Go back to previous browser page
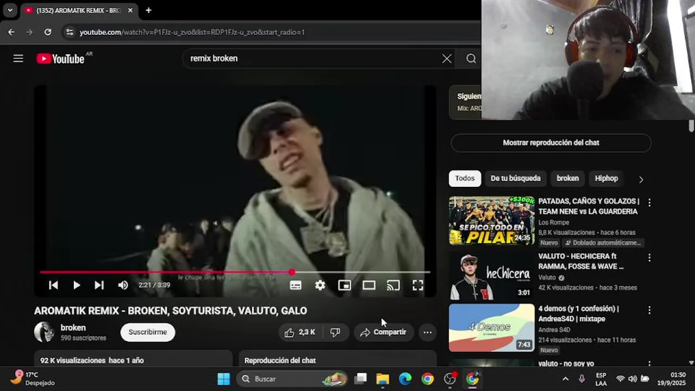Viewport: 695px width, 391px height. click(11, 32)
